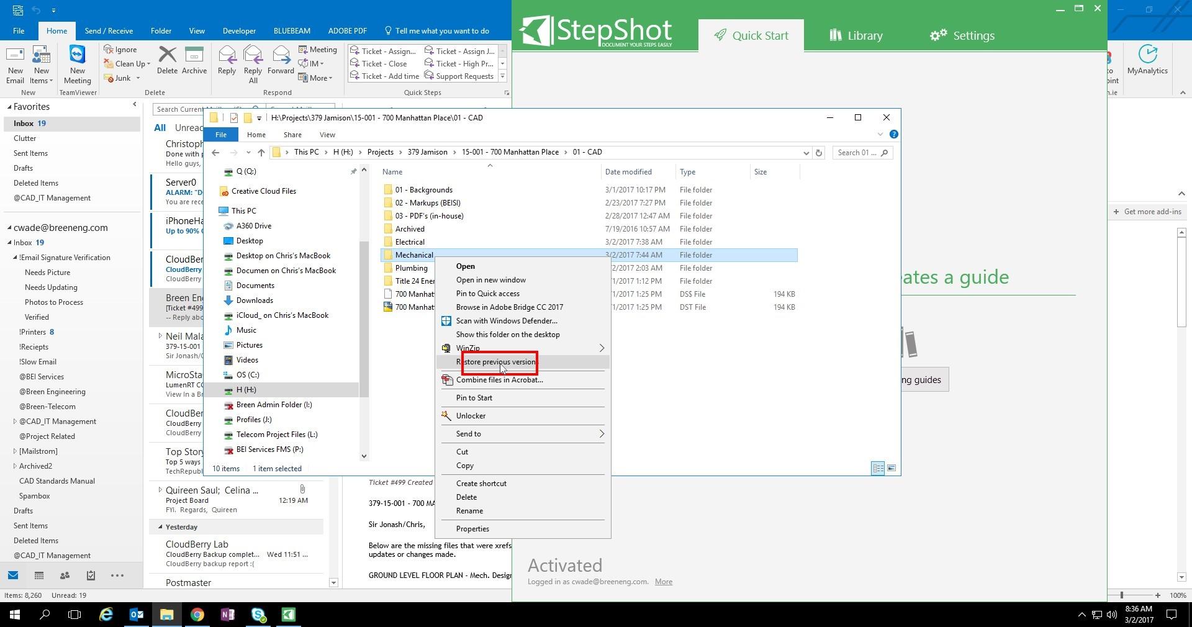The image size is (1192, 627).
Task: Toggle the Explorer quick access properties checkbox icon
Action: pyautogui.click(x=233, y=118)
